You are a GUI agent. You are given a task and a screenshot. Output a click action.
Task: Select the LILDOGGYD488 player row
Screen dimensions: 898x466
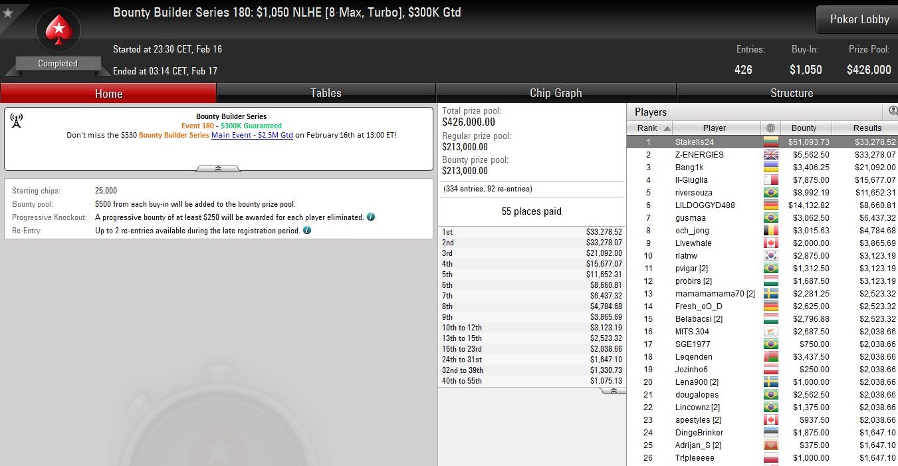(x=762, y=205)
